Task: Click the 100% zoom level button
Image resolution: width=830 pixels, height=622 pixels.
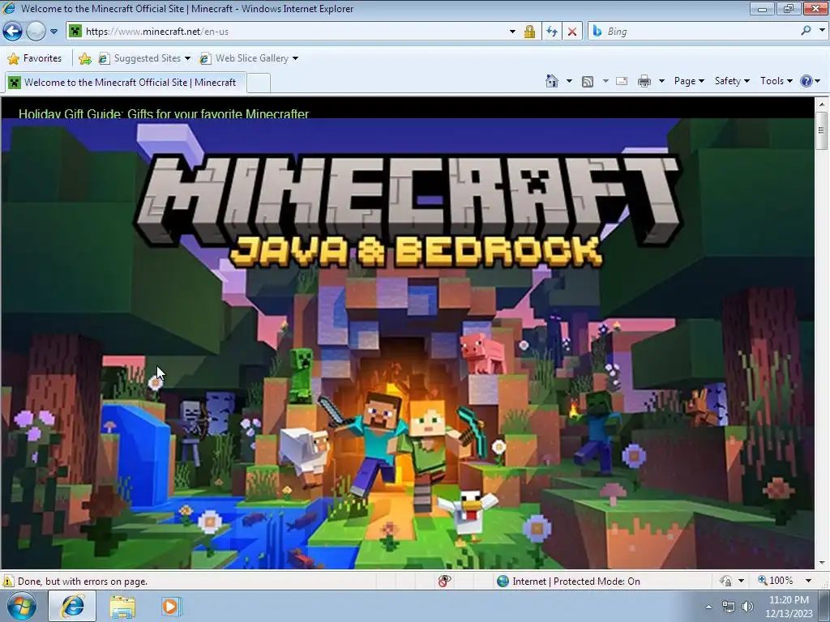Action: coord(776,581)
